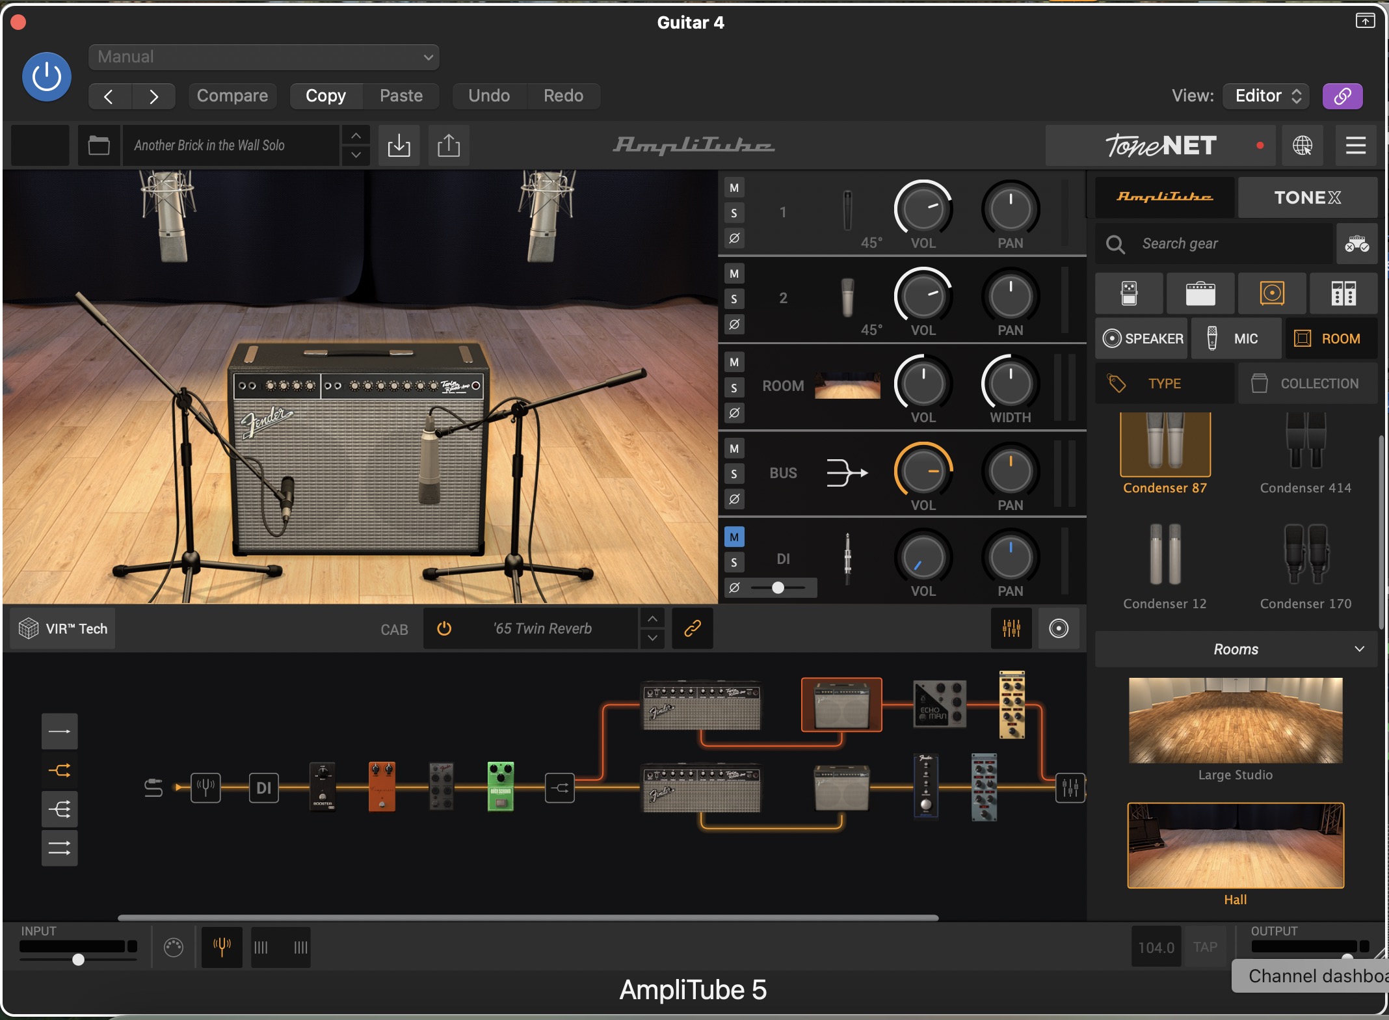Screen dimensions: 1389x1020
Task: Select the rack effects category icon
Action: point(1343,293)
